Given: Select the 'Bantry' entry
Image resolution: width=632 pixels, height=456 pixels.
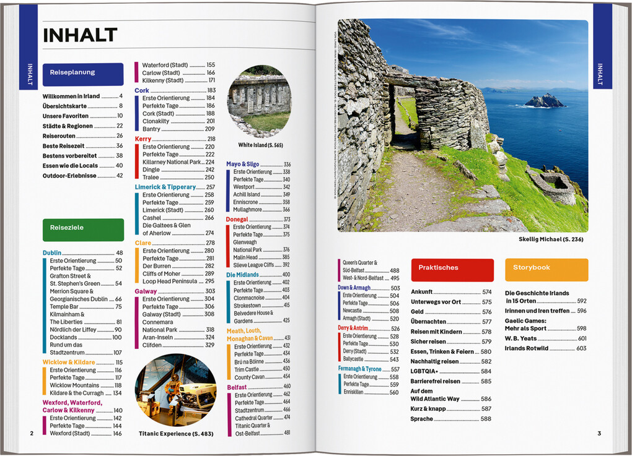Looking at the screenshot, I should pyautogui.click(x=178, y=129).
